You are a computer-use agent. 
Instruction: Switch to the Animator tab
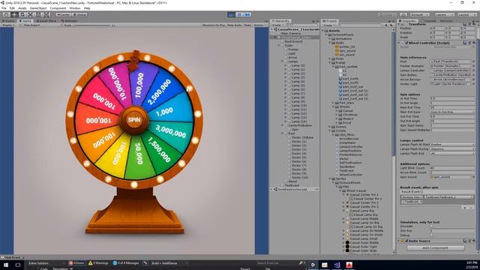[x=70, y=21]
